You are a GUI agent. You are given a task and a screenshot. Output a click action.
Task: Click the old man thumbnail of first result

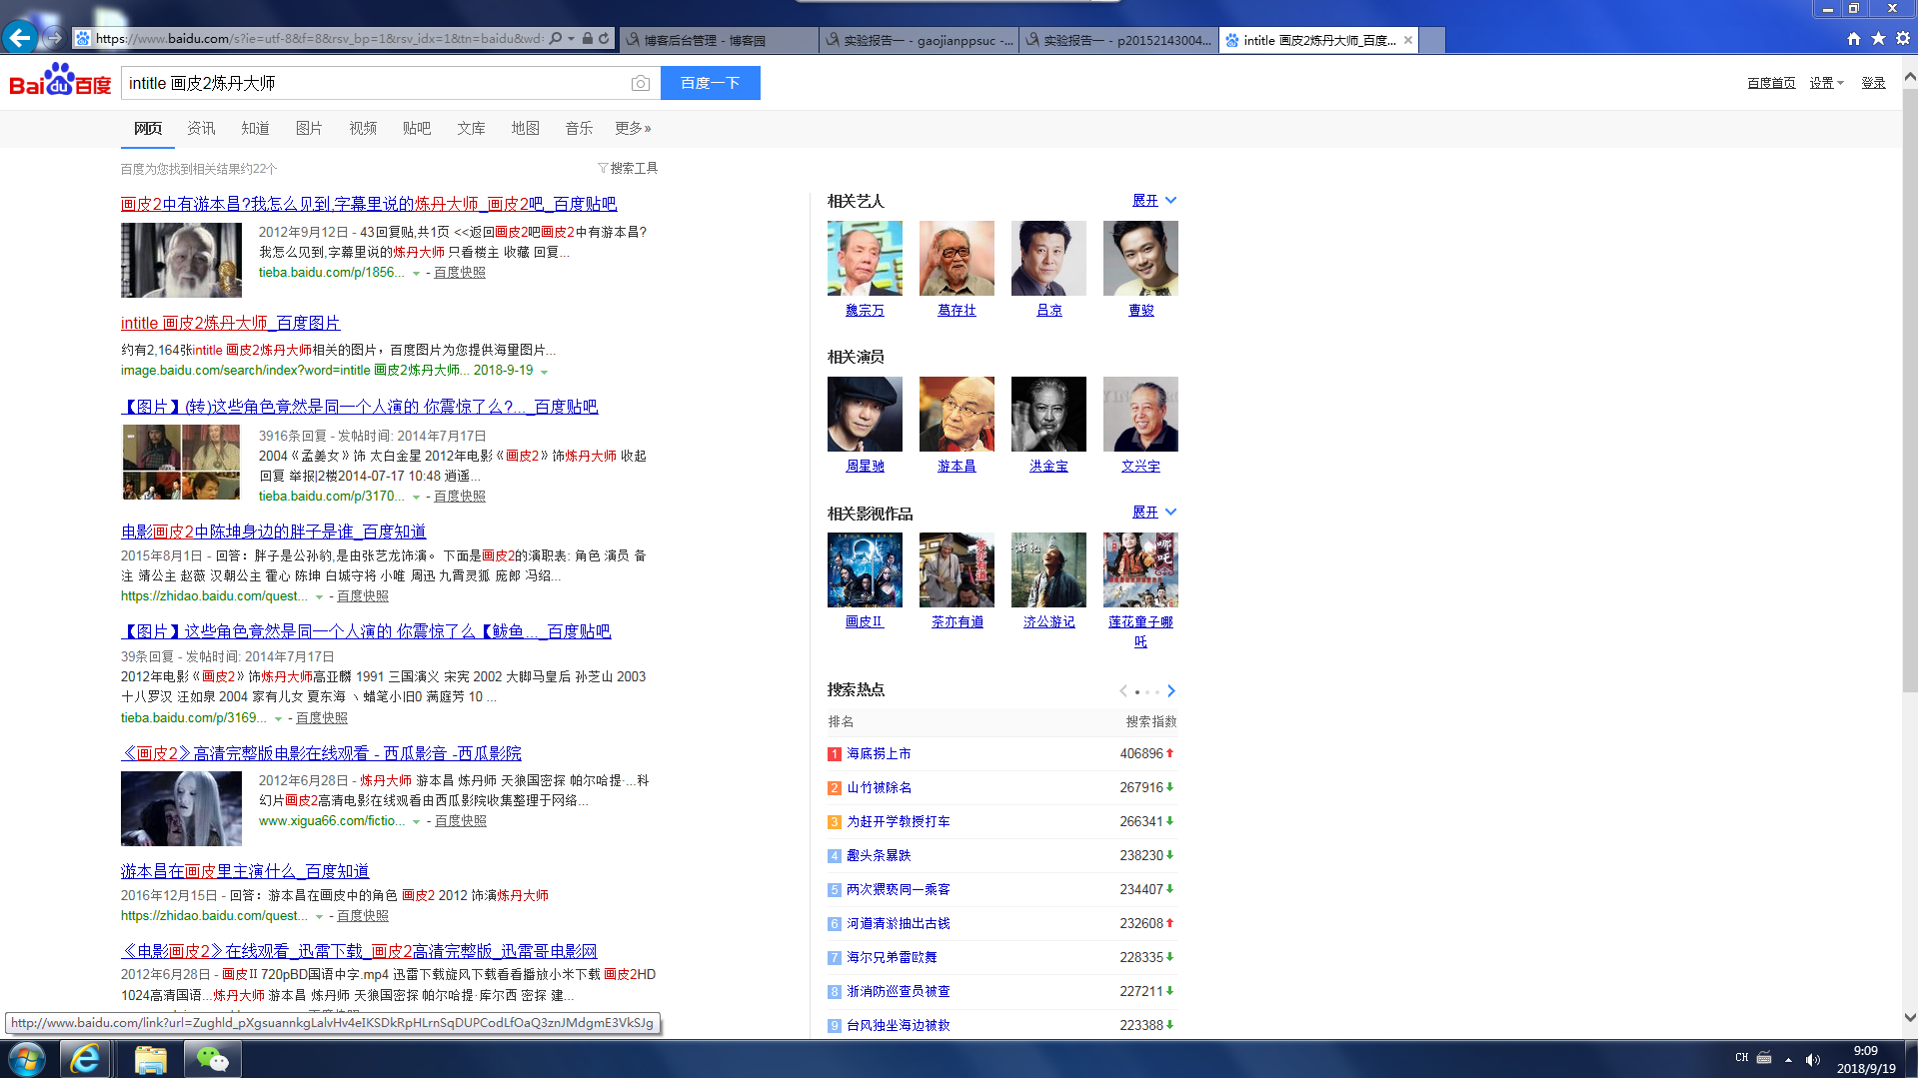point(181,260)
